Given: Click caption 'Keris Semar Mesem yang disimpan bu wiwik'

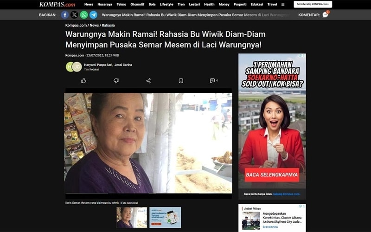Looking at the screenshot, I should 92,203.
